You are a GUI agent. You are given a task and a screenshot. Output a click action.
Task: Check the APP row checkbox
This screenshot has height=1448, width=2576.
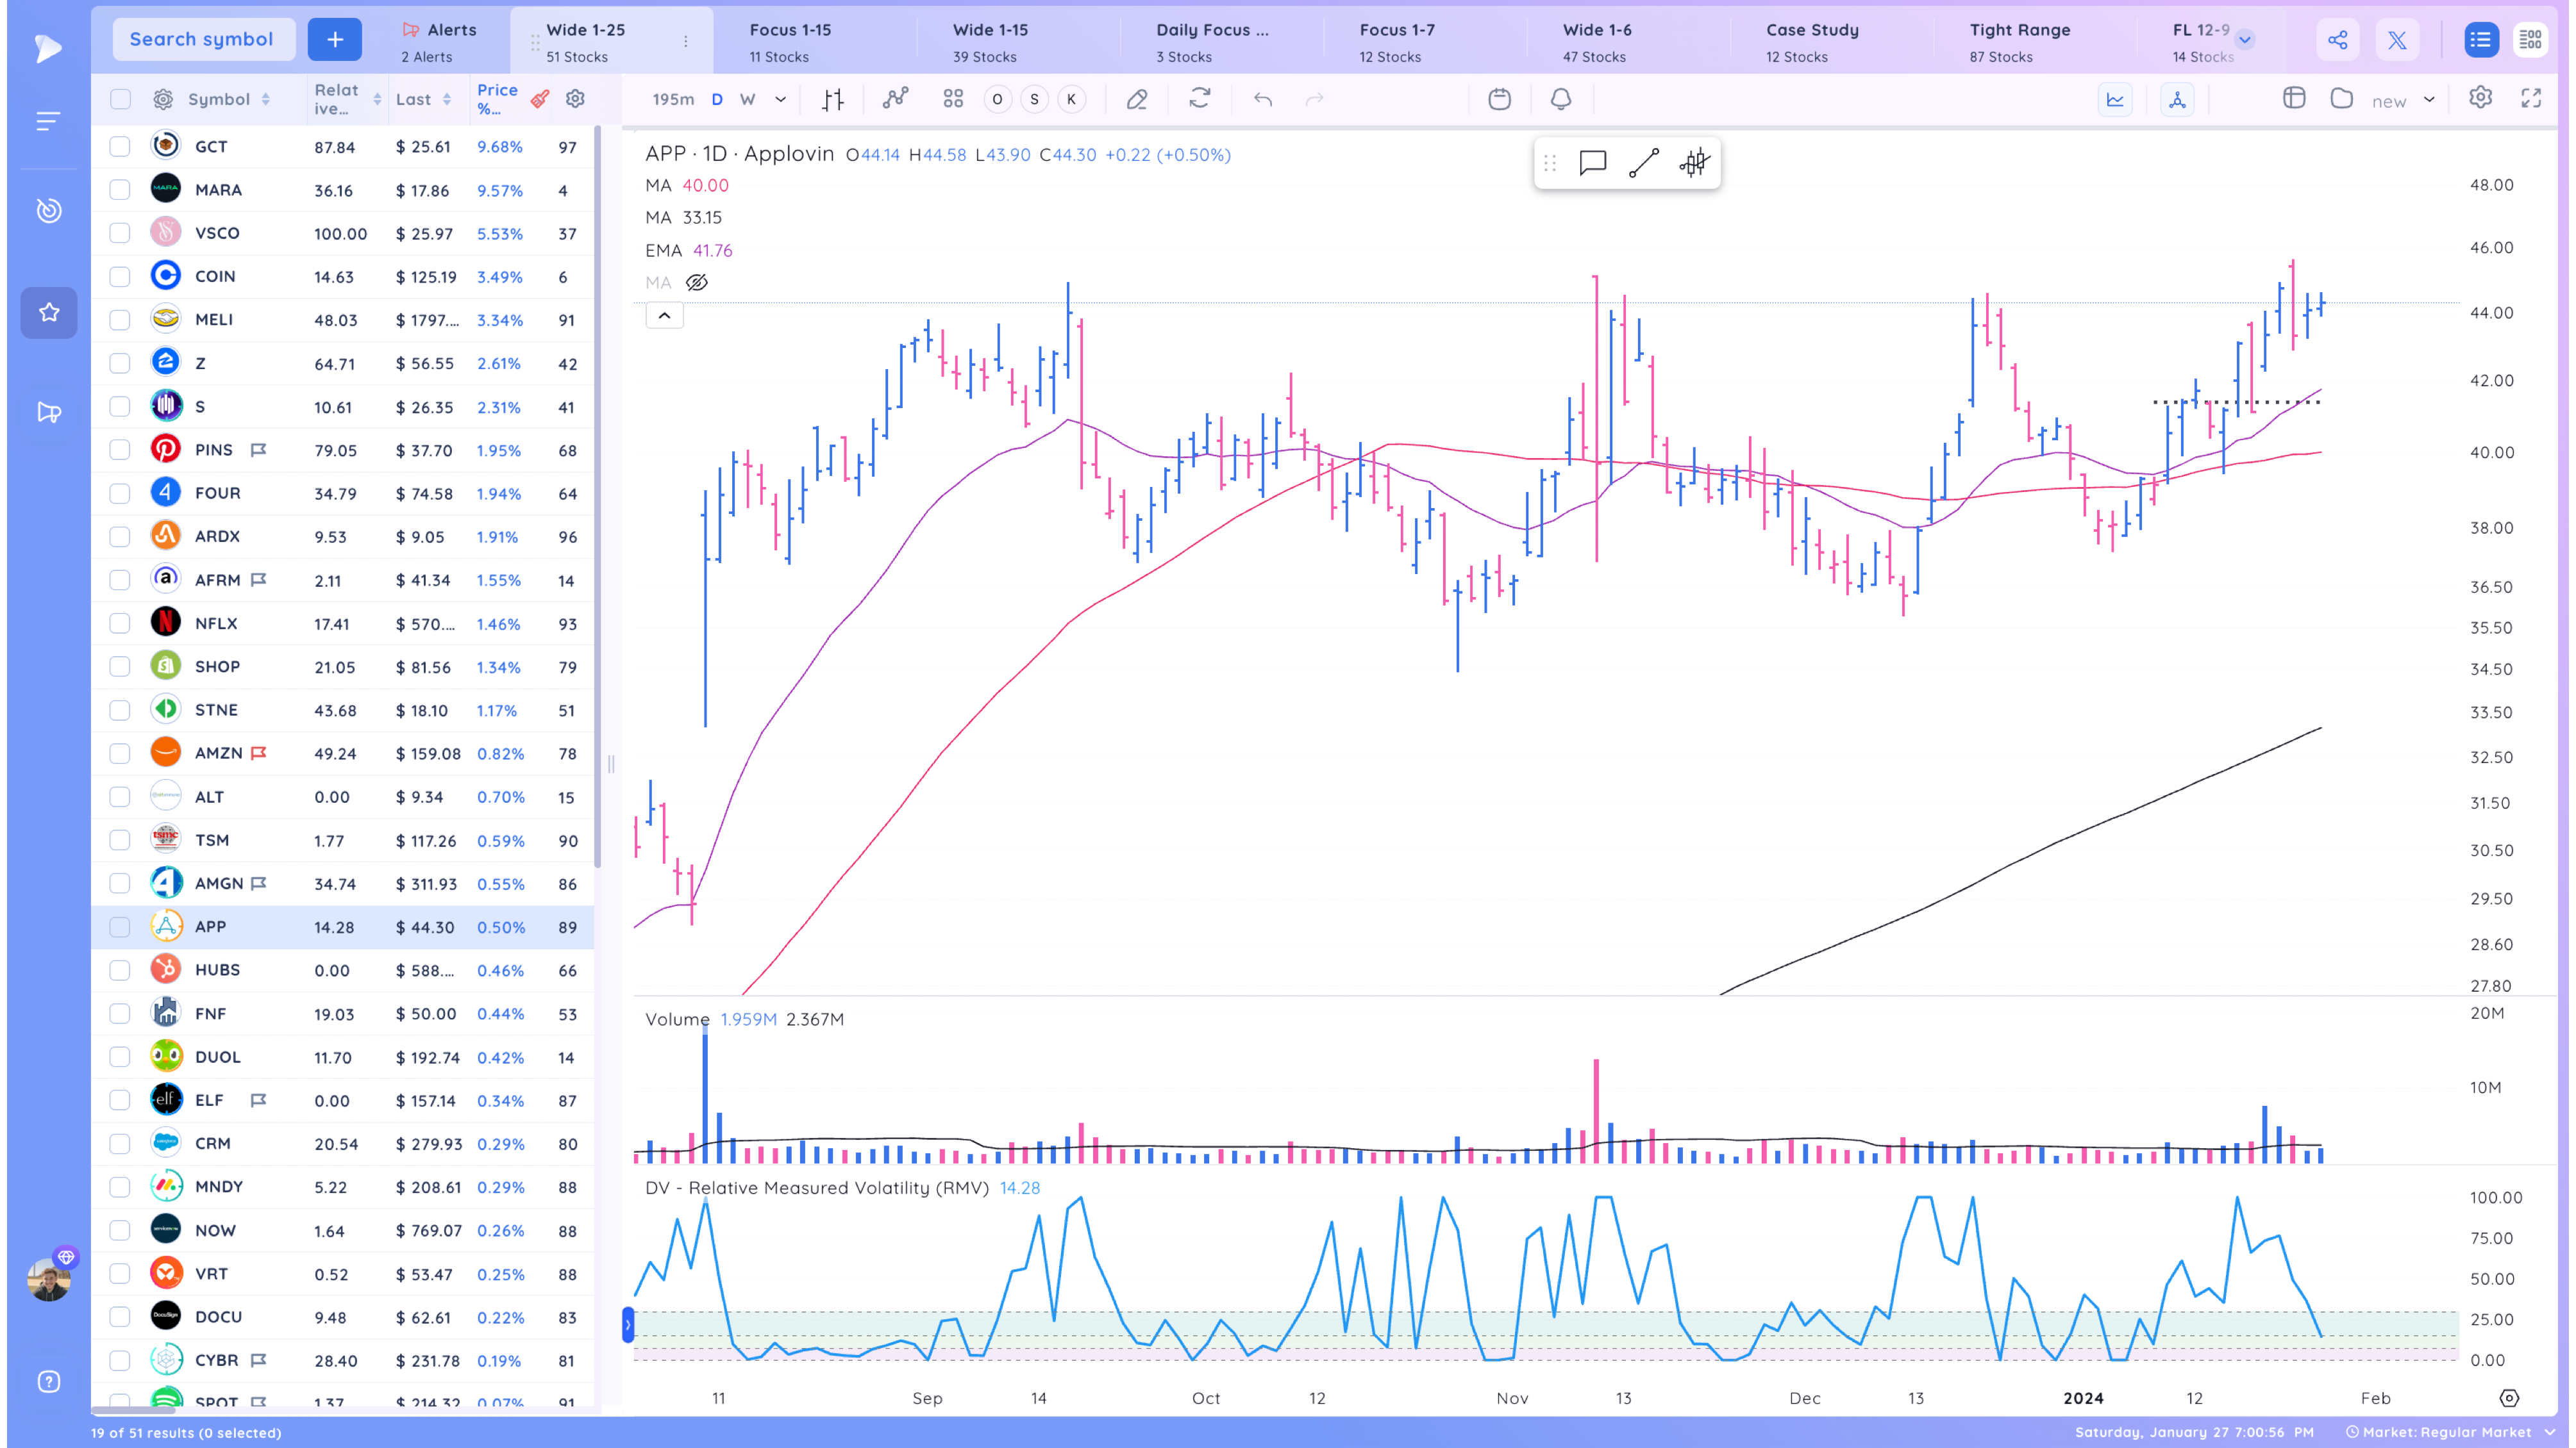pos(120,927)
